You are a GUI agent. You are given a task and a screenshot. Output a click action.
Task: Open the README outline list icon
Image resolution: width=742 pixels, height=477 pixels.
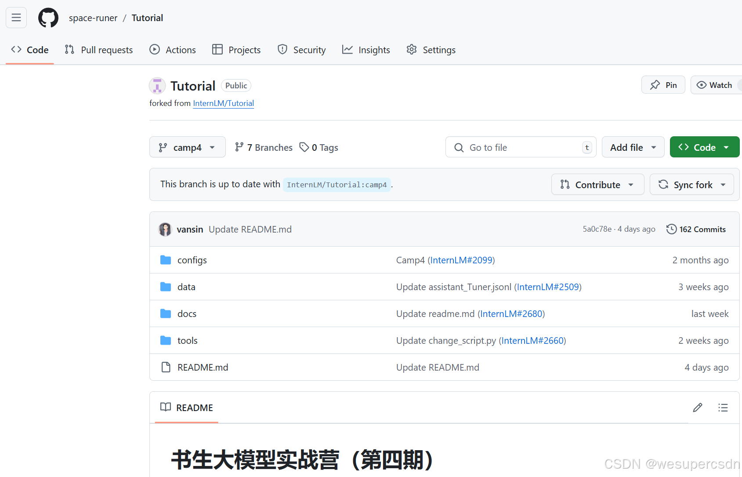[723, 408]
